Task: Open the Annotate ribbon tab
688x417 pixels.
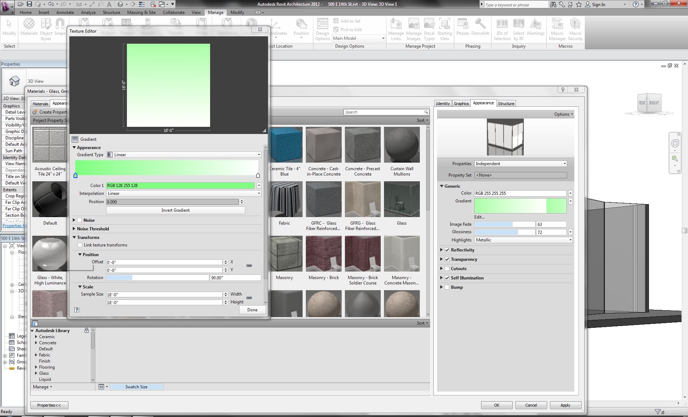Action: pyautogui.click(x=65, y=12)
